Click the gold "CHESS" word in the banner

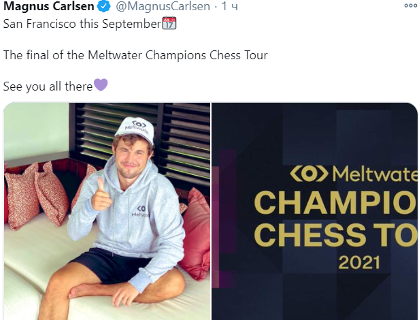(x=306, y=234)
